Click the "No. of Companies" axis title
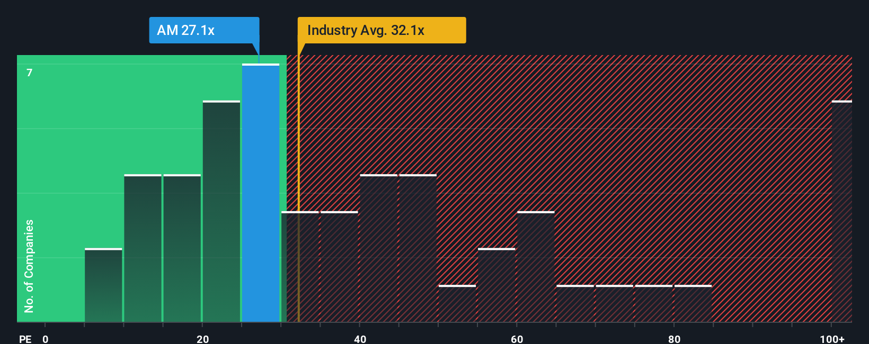Image resolution: width=869 pixels, height=344 pixels. tap(29, 266)
